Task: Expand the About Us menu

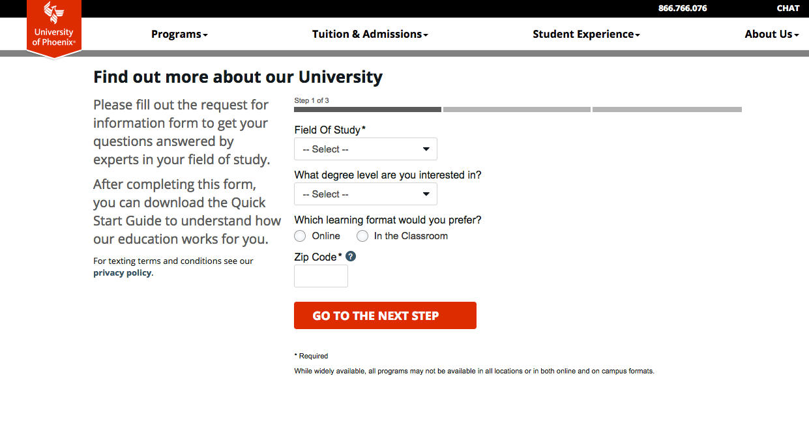Action: tap(771, 35)
